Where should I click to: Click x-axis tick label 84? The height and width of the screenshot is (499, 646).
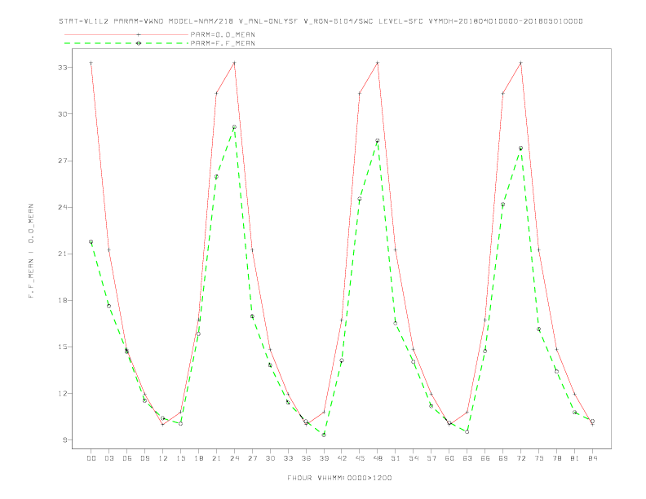coord(592,458)
